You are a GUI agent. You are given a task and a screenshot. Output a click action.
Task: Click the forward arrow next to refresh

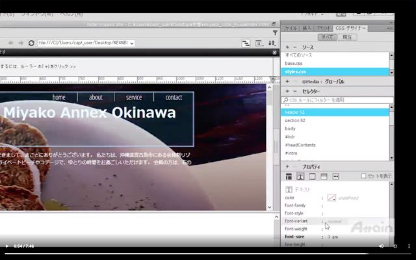21,43
